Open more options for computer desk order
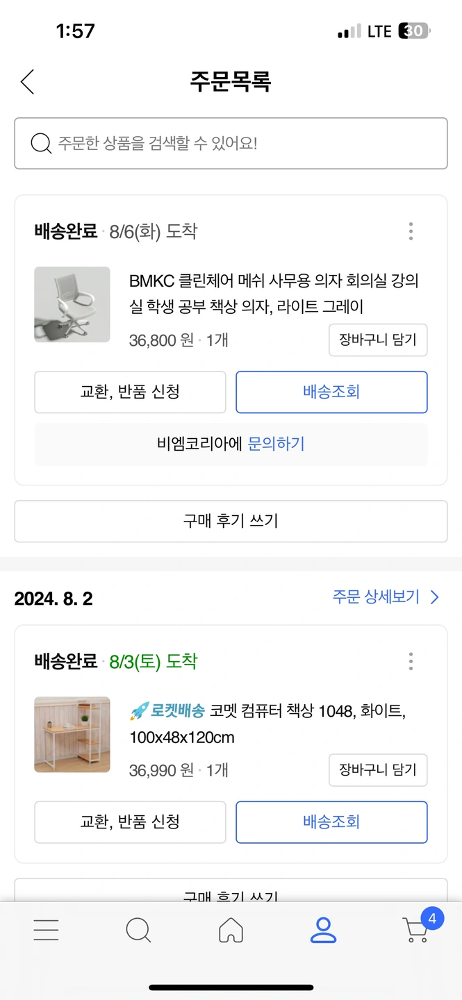The image size is (462, 1000). [x=411, y=661]
